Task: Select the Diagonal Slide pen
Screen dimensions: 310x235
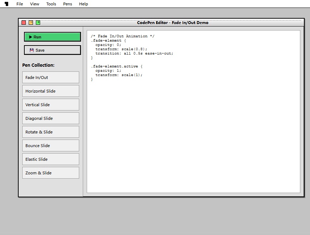Action: click(x=51, y=118)
